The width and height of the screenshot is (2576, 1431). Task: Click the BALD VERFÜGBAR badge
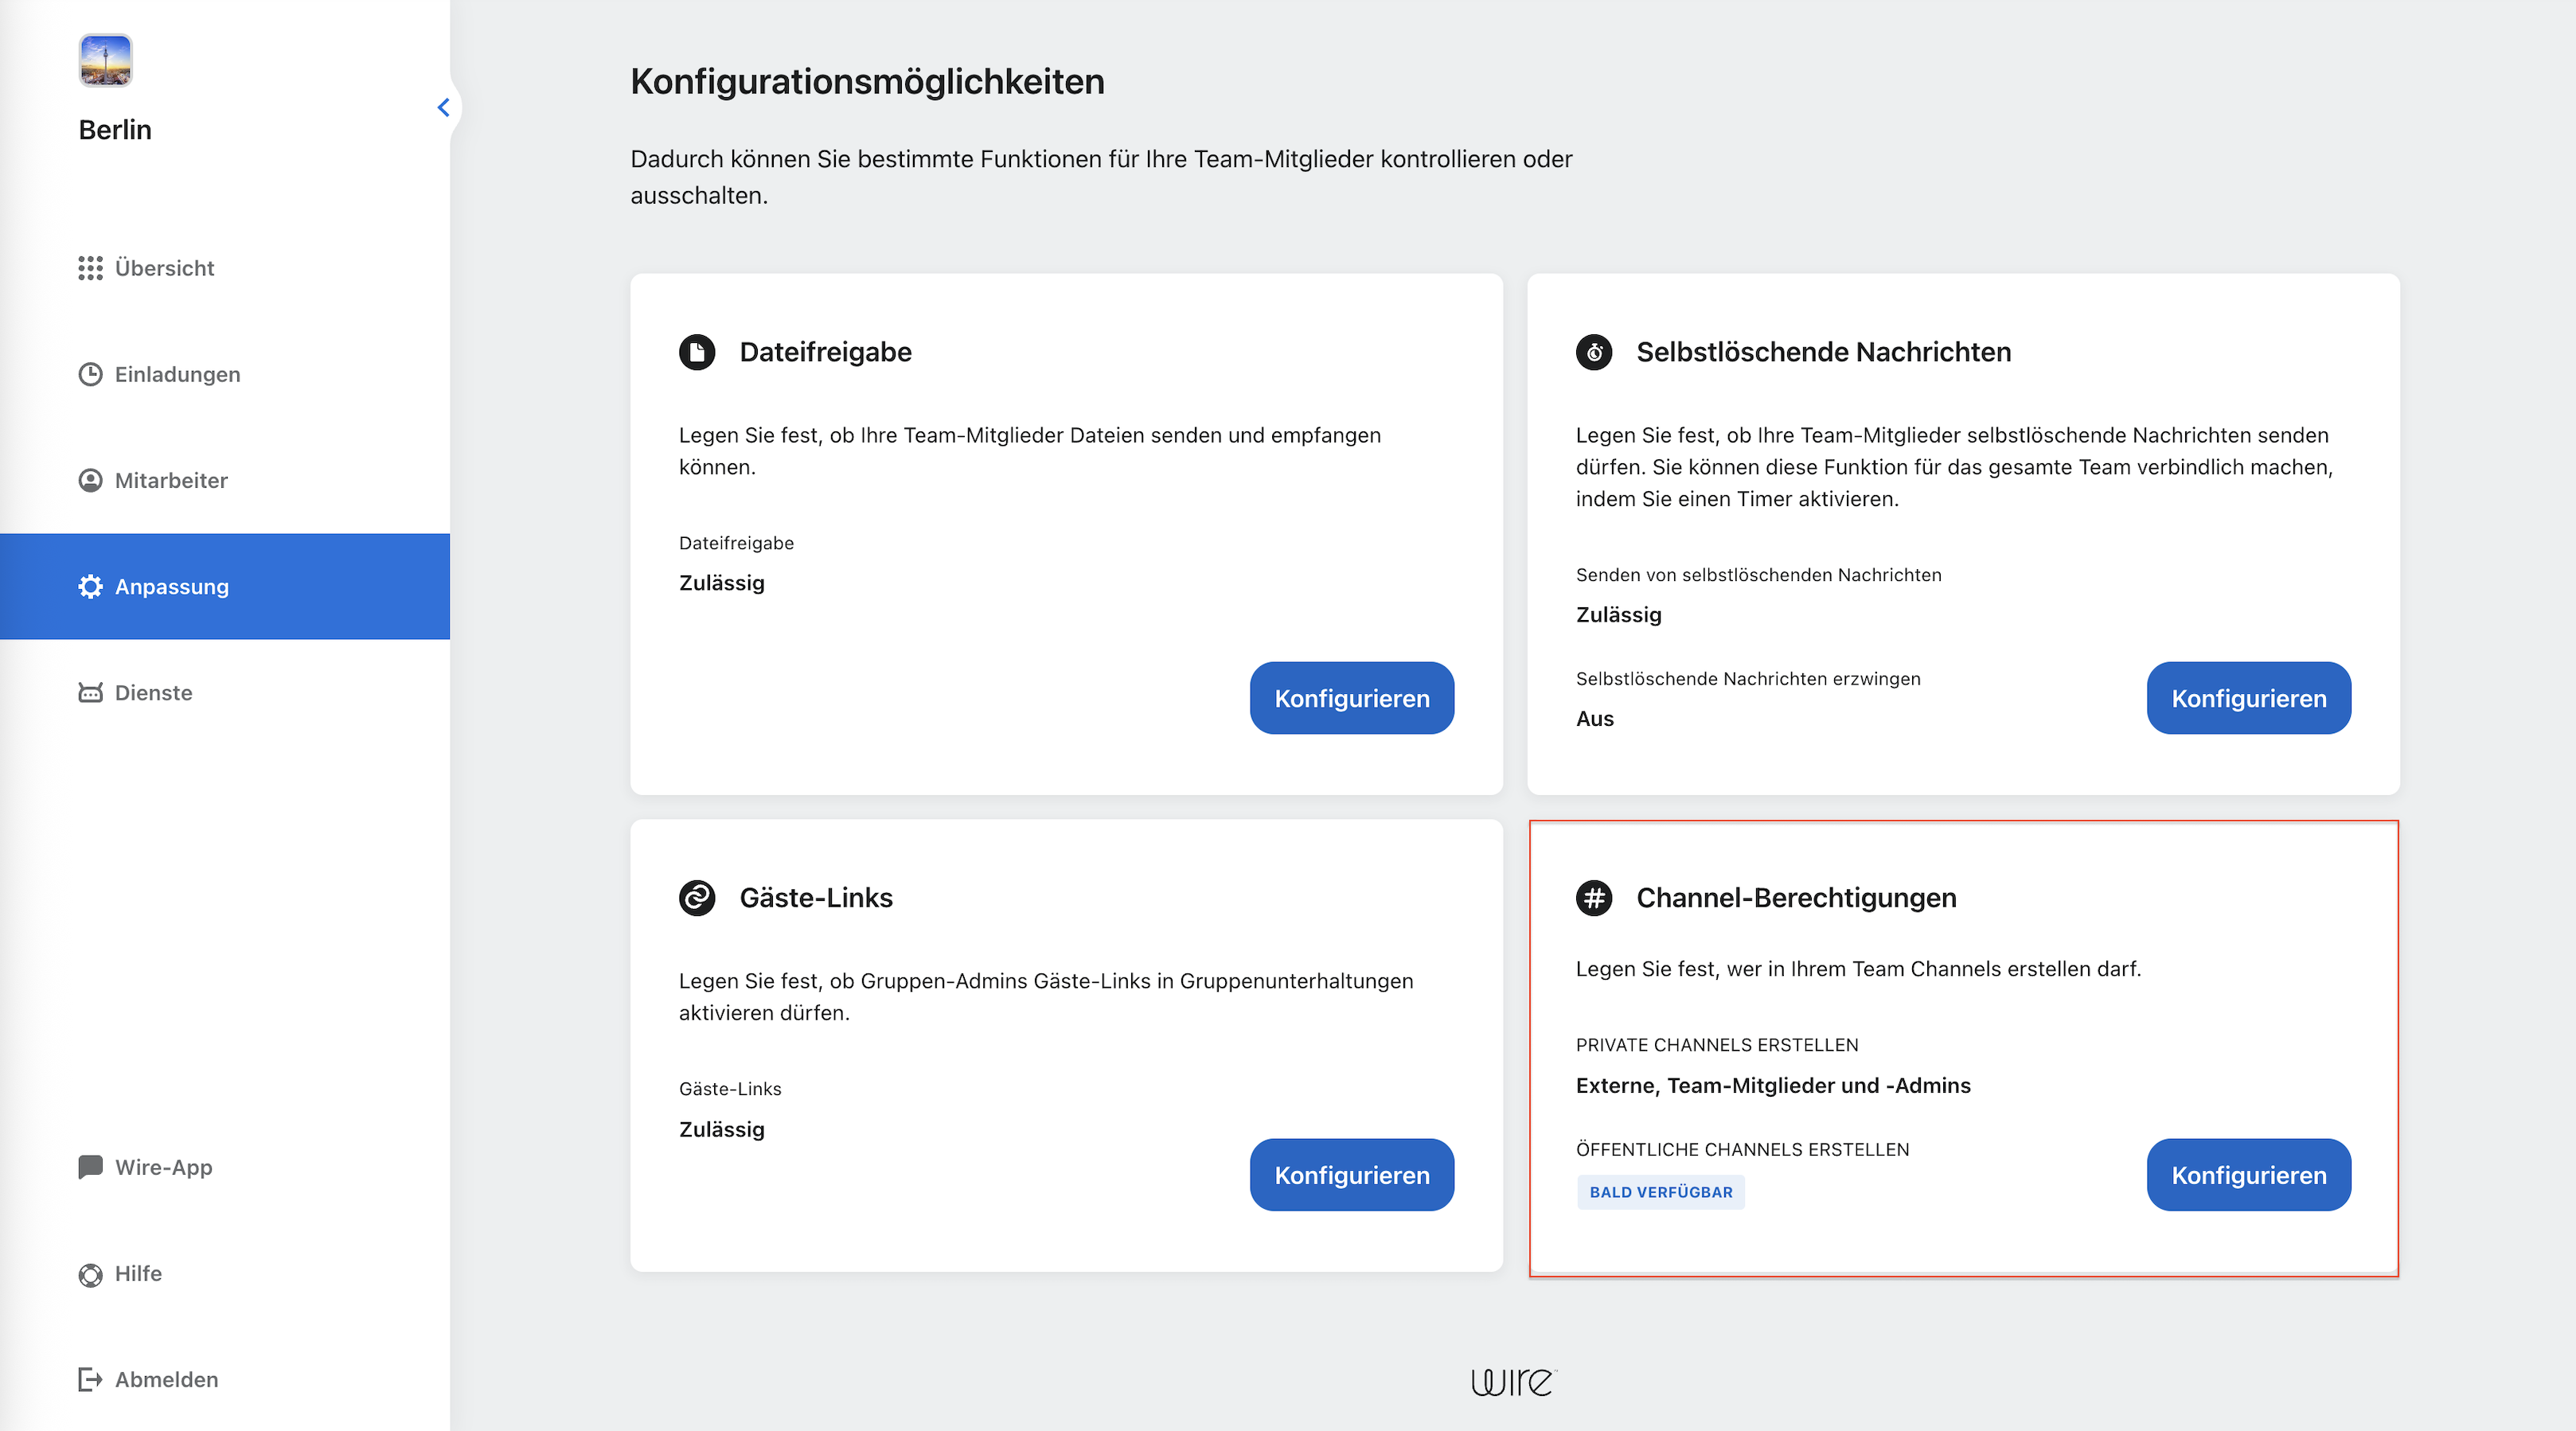1661,1192
